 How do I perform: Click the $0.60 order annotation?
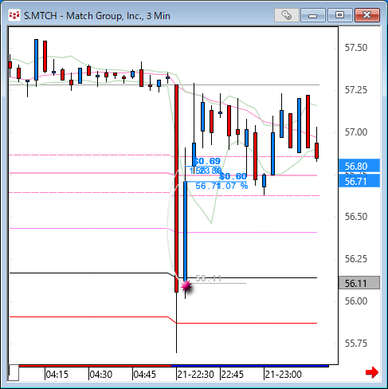pyautogui.click(x=233, y=176)
